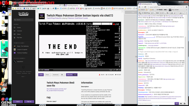Image resolution: width=189 pixels, height=106 pixels.
Task: Follow the TwitchPlaysPokemon channel
Action: 41,75
